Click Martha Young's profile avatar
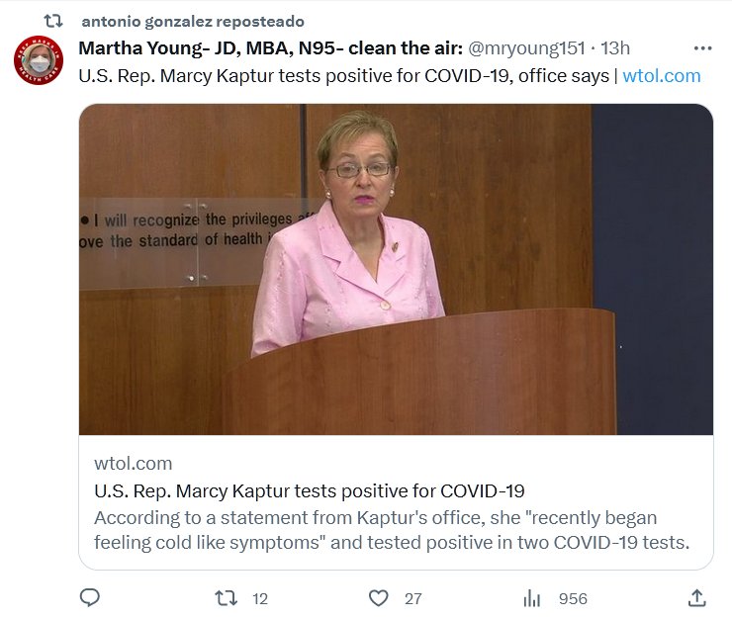Image resolution: width=732 pixels, height=619 pixels. click(x=39, y=60)
